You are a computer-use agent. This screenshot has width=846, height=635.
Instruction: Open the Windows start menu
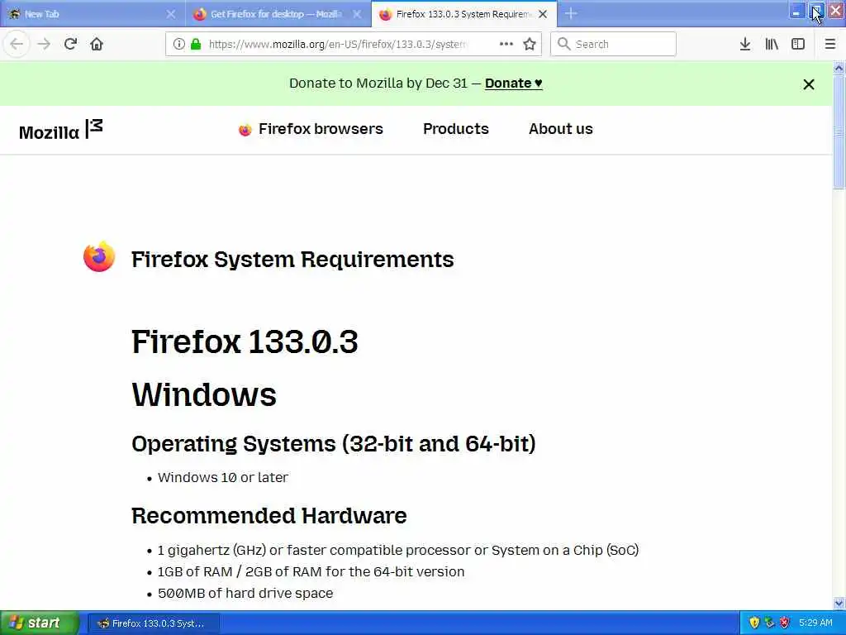pos(39,623)
